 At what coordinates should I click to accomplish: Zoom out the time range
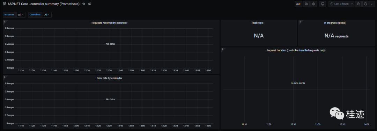pos(358,4)
